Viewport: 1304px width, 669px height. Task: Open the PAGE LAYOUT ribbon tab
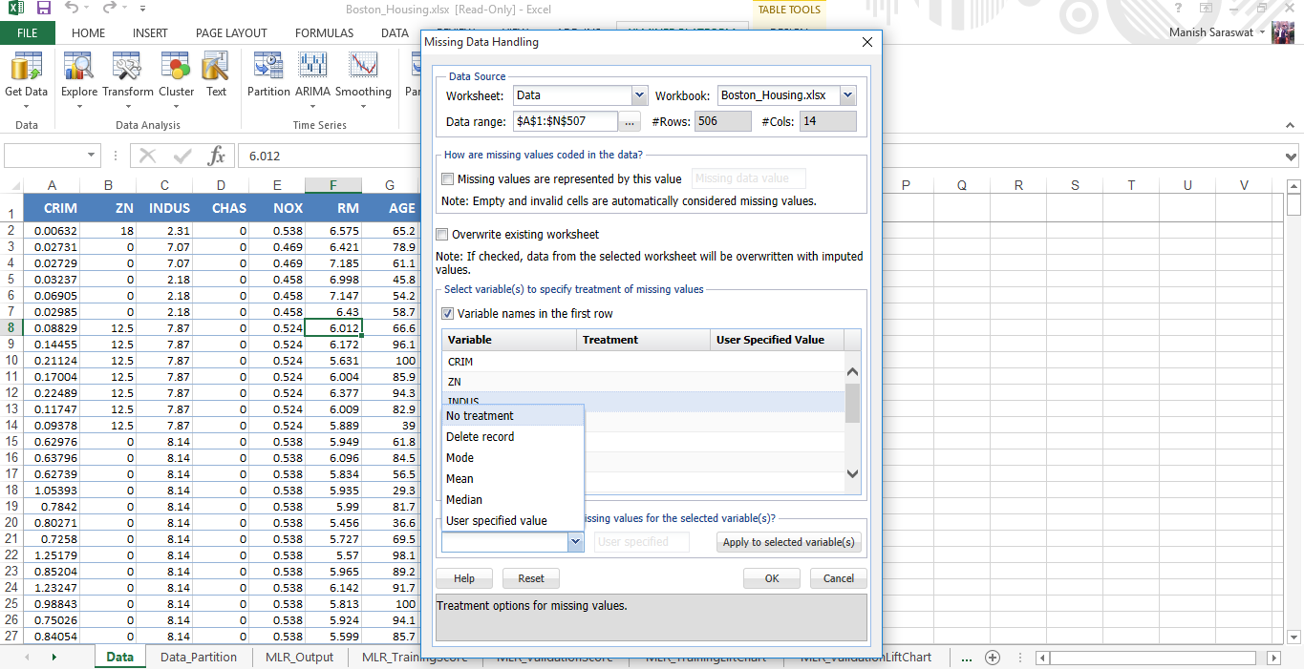(x=231, y=32)
